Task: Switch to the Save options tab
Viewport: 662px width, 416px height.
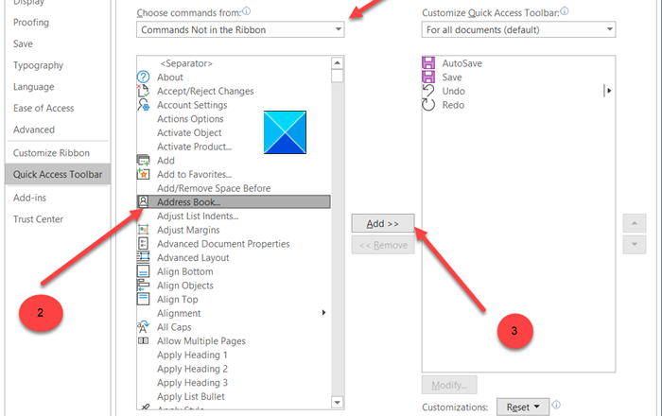Action: 23,43
